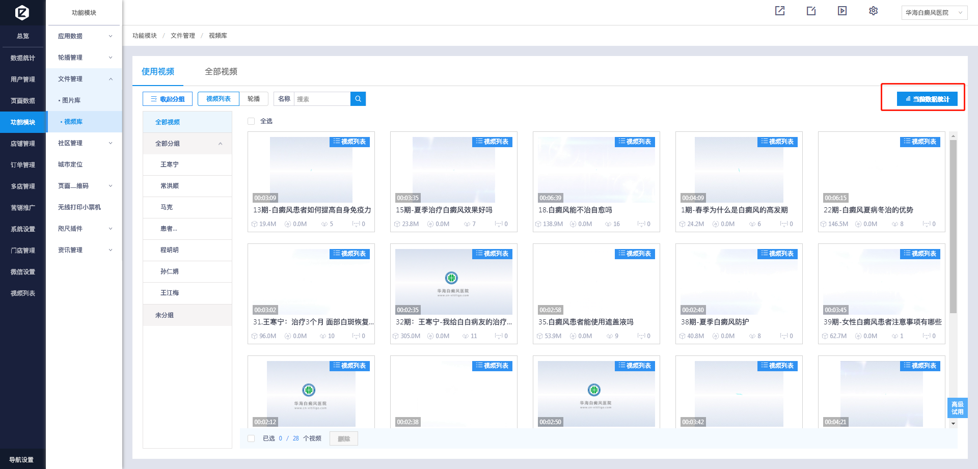The image size is (978, 469).
Task: Click the 名称 search input field
Action: [x=322, y=99]
